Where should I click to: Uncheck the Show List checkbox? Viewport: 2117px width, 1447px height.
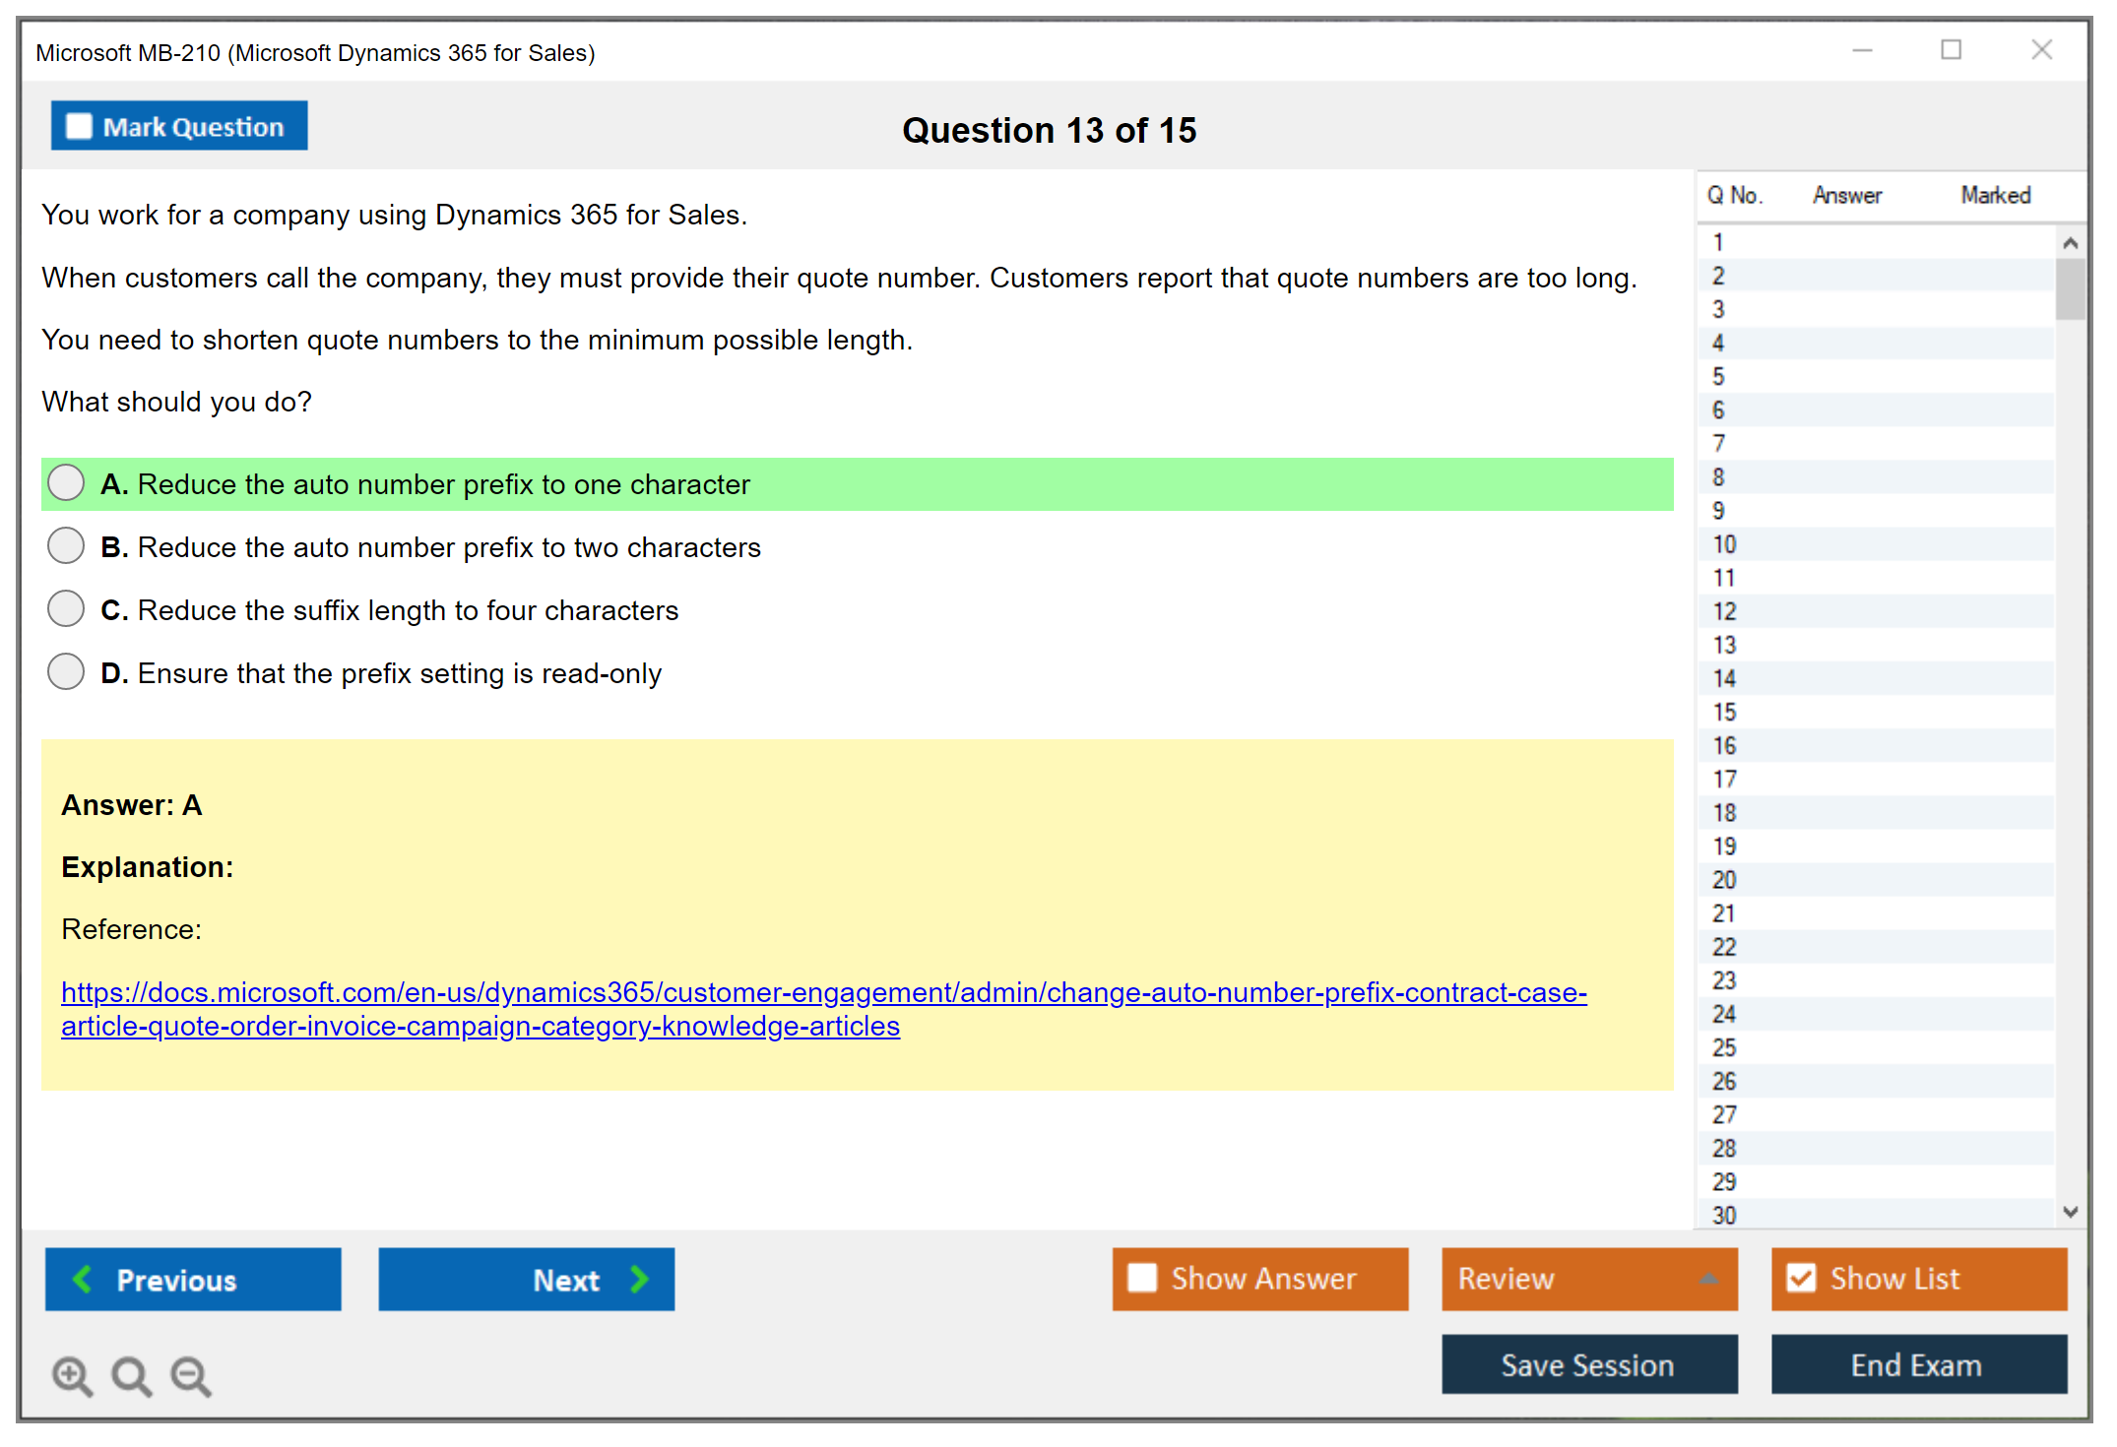(1801, 1278)
